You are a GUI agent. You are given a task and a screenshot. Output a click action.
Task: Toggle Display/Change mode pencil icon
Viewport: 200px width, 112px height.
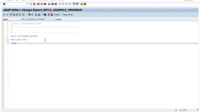click(x=11, y=15)
